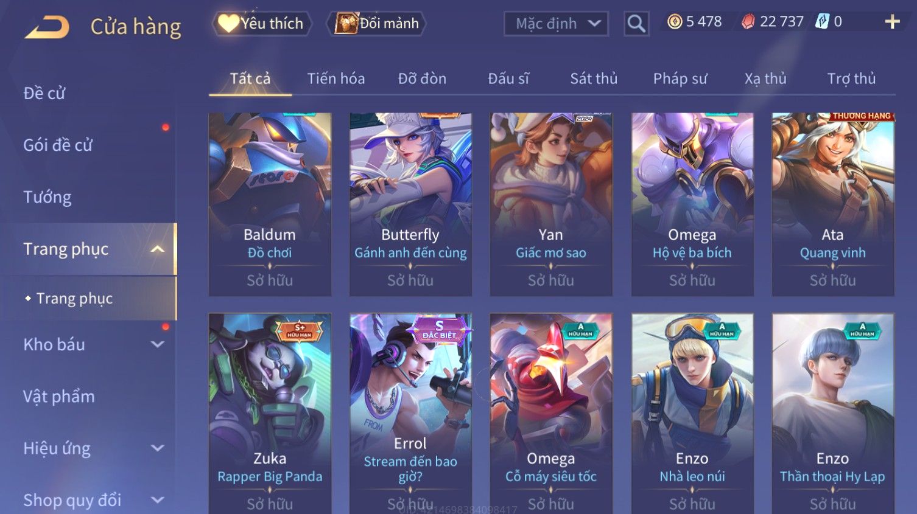
Task: Open the Mặc định sort dropdown
Action: [556, 24]
